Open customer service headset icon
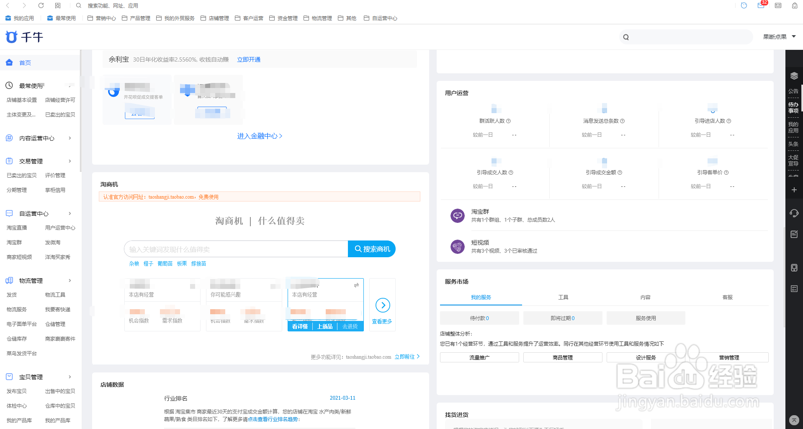Viewport: 803px width, 429px height. click(x=794, y=213)
